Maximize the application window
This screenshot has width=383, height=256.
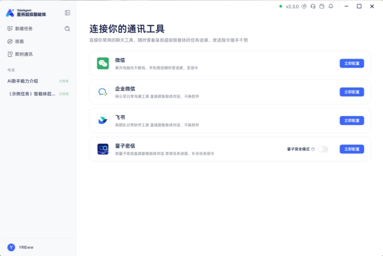359,6
